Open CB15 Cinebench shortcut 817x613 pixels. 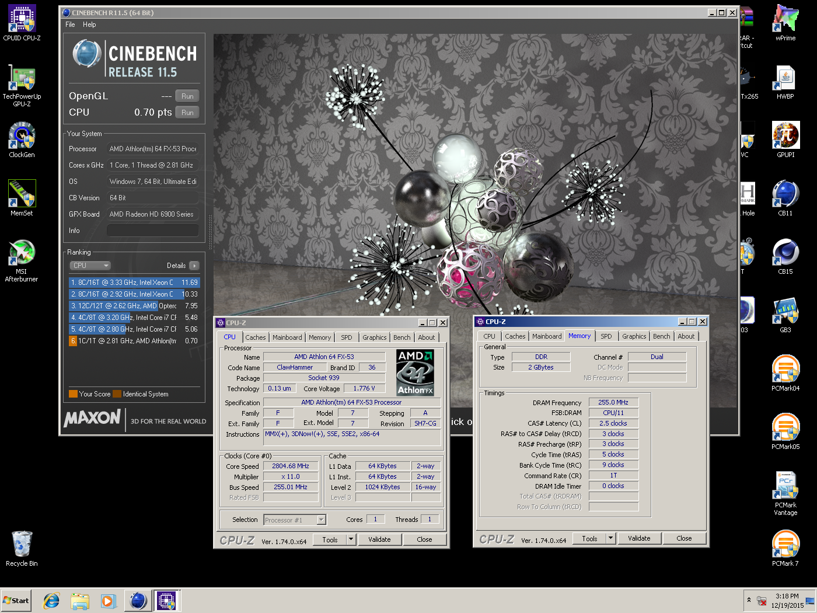click(x=785, y=257)
